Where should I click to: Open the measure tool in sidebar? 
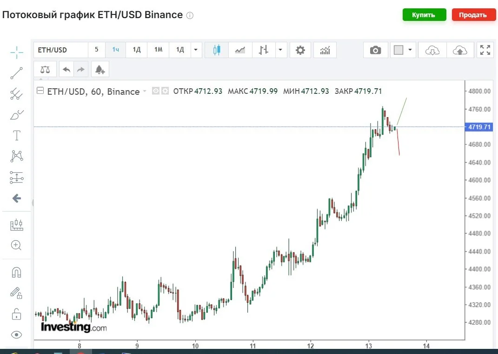point(17,225)
